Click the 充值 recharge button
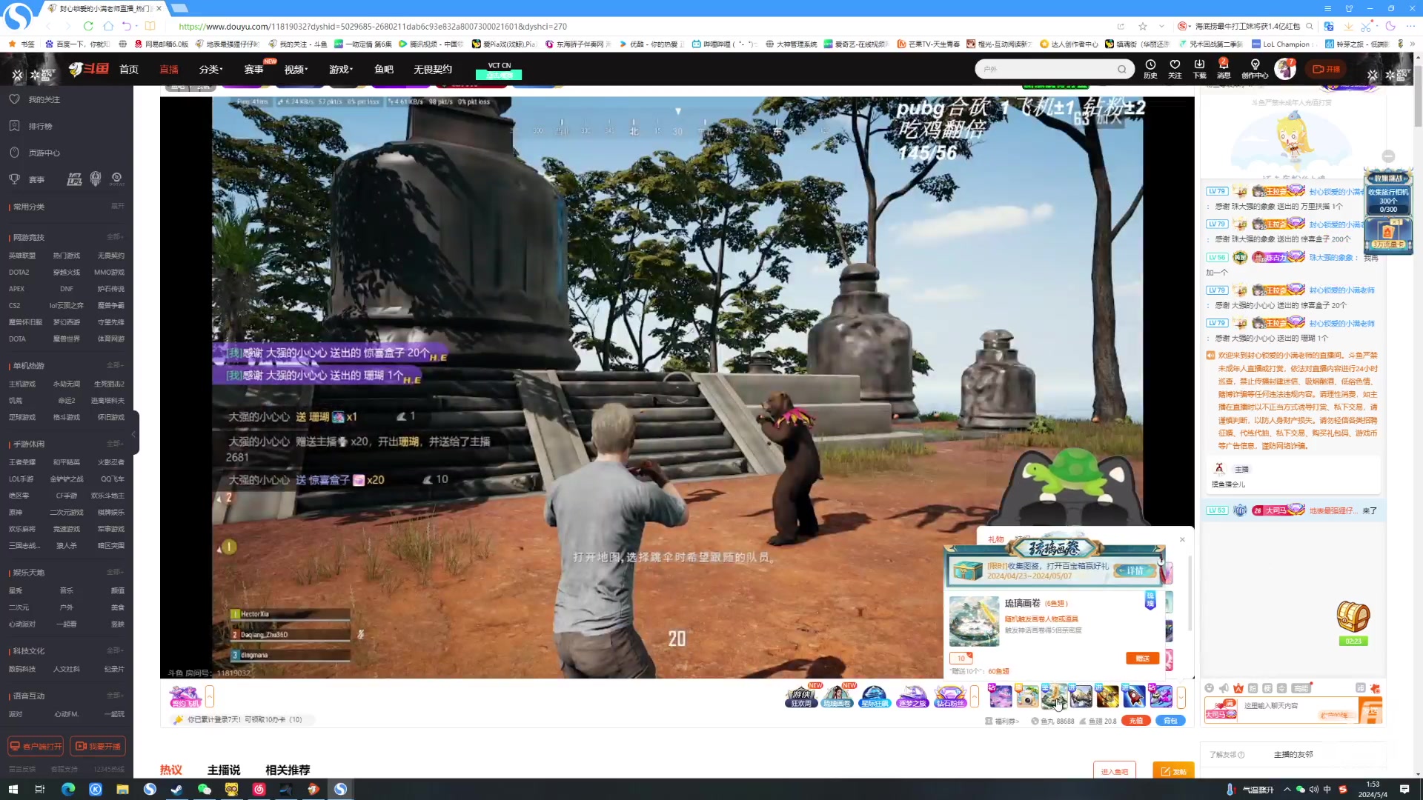The image size is (1423, 800). (1136, 721)
